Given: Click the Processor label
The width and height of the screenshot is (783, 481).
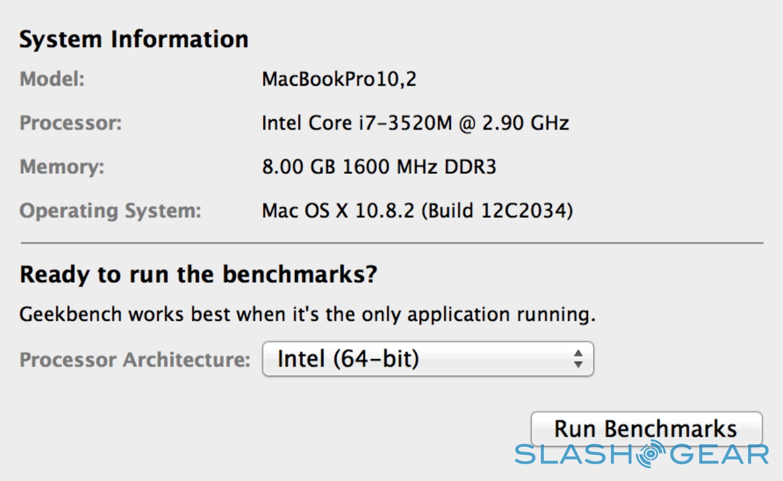Looking at the screenshot, I should coord(71,123).
